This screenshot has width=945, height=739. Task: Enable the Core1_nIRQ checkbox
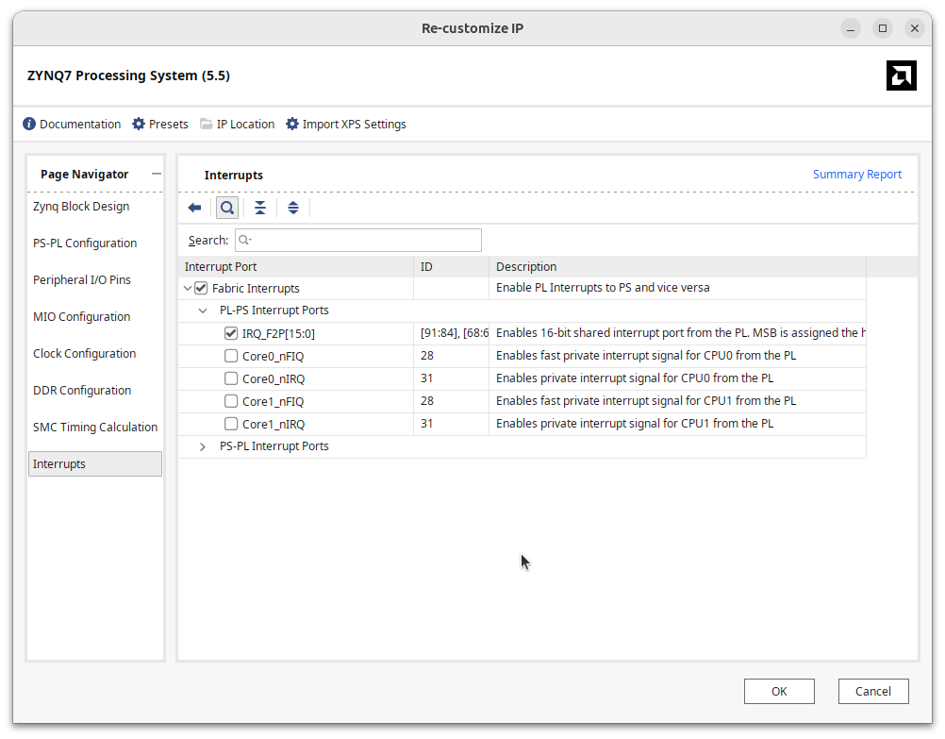tap(231, 424)
